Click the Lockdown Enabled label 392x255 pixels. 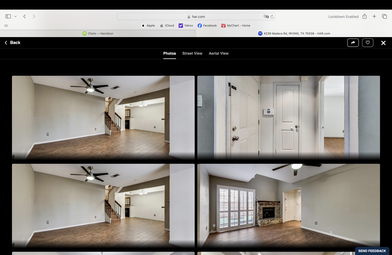point(343,16)
